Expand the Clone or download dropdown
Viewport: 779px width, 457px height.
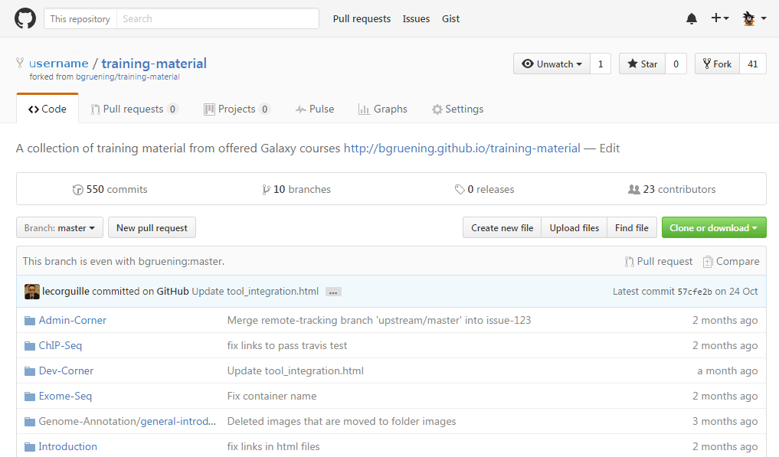tap(714, 227)
